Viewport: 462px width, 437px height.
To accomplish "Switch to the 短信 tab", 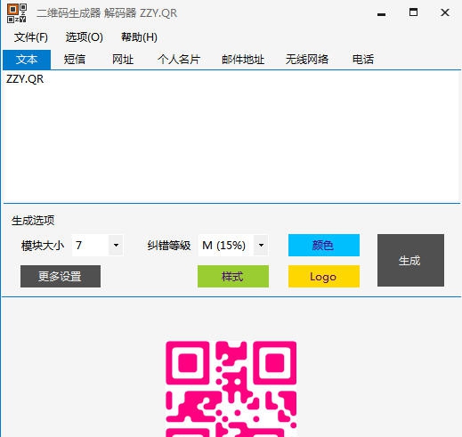I will pos(75,60).
